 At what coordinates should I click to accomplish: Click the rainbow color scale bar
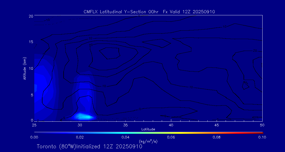pyautogui.click(x=149, y=133)
